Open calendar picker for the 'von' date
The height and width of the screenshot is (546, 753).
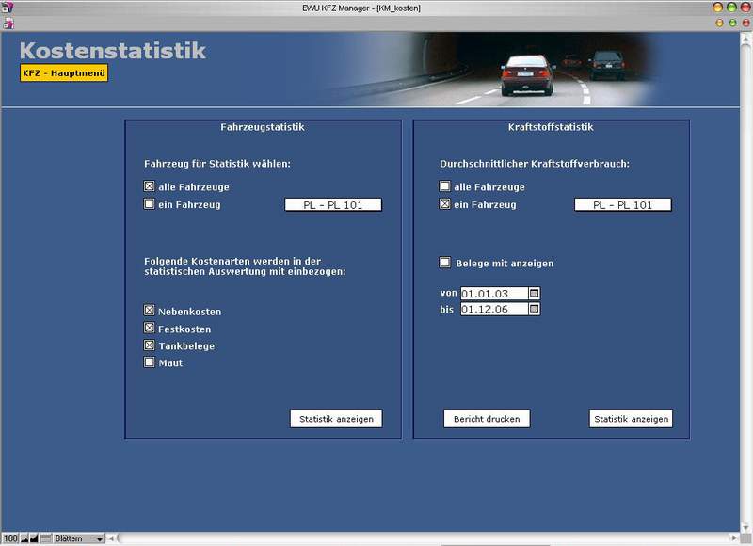[x=534, y=294]
